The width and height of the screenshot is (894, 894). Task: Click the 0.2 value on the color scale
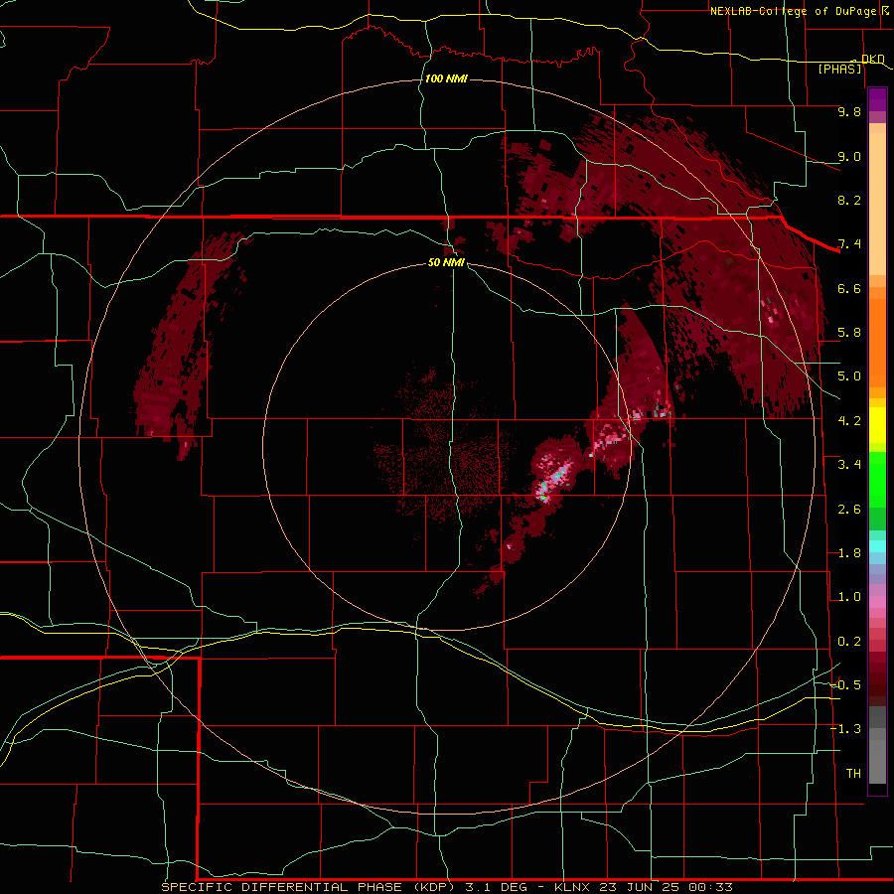(849, 642)
